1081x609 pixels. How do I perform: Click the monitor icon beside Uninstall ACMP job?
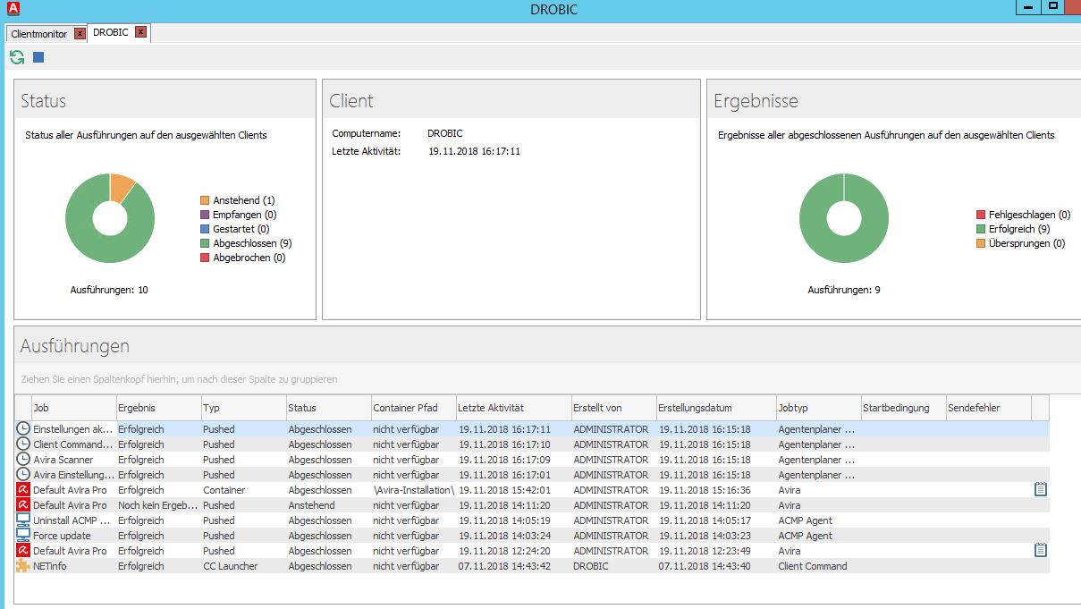point(23,520)
